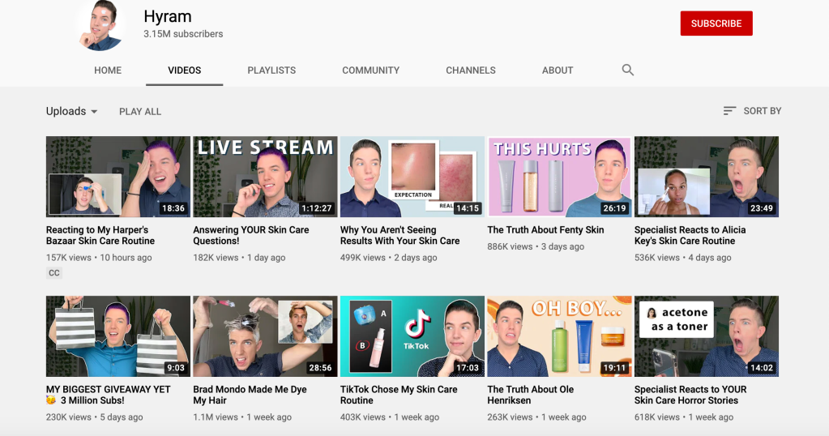
Task: Click '886K views • 3 days ago' text
Action: (x=536, y=247)
